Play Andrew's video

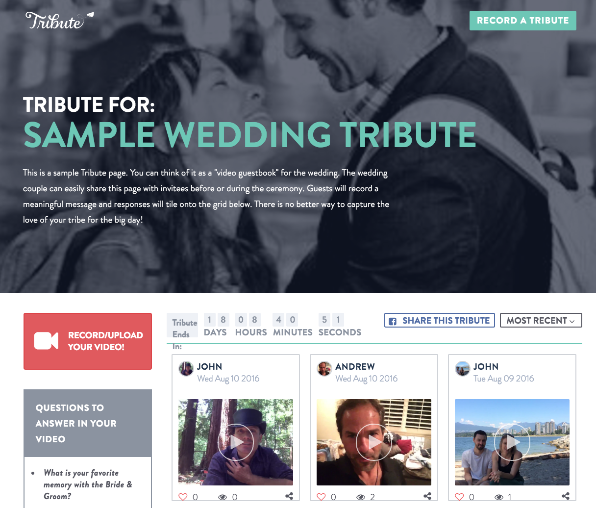374,442
